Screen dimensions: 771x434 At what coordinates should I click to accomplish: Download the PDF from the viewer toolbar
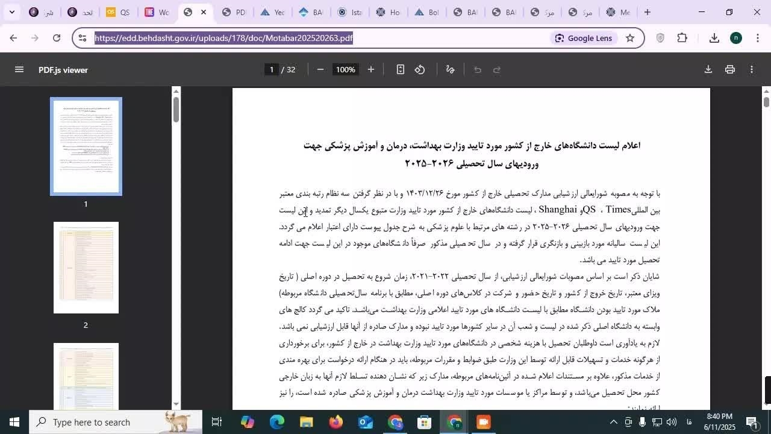708,69
